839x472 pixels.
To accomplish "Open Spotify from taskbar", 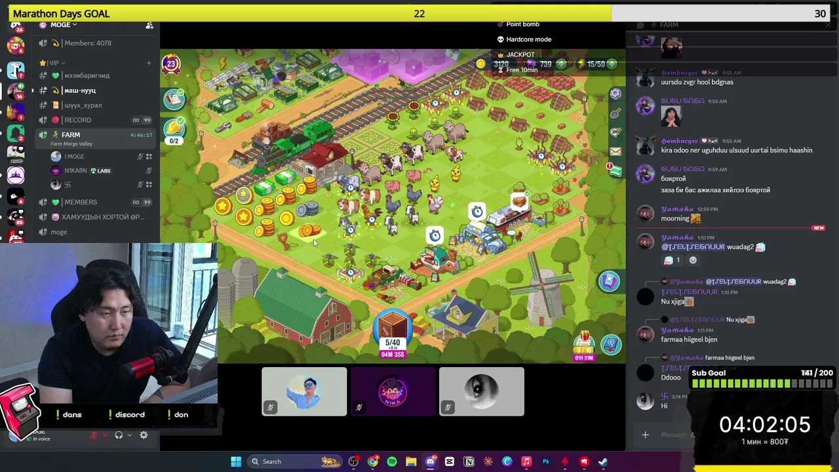I will (x=392, y=462).
